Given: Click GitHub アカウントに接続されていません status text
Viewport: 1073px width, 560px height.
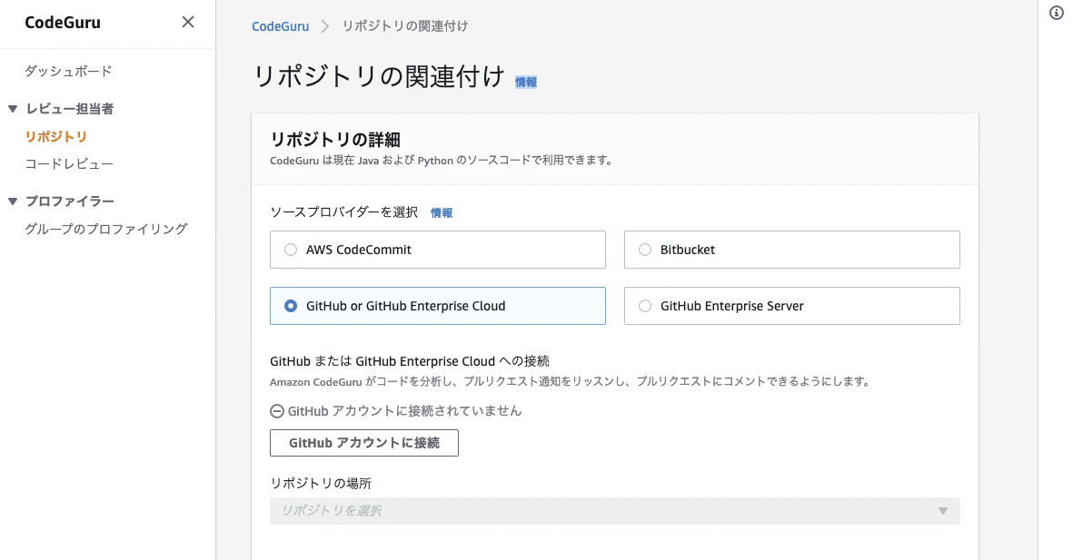Looking at the screenshot, I should coord(404,411).
